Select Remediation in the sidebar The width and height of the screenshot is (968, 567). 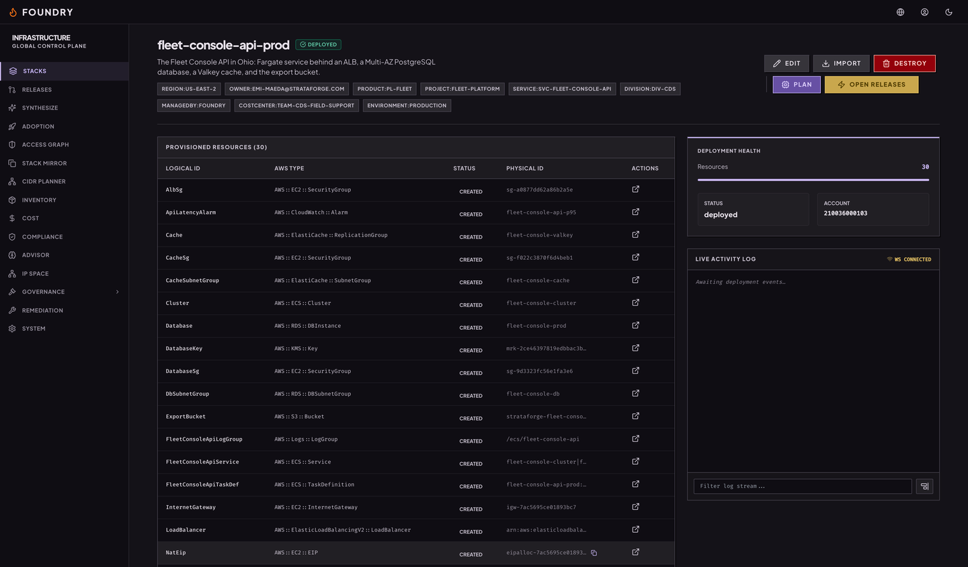pyautogui.click(x=65, y=310)
